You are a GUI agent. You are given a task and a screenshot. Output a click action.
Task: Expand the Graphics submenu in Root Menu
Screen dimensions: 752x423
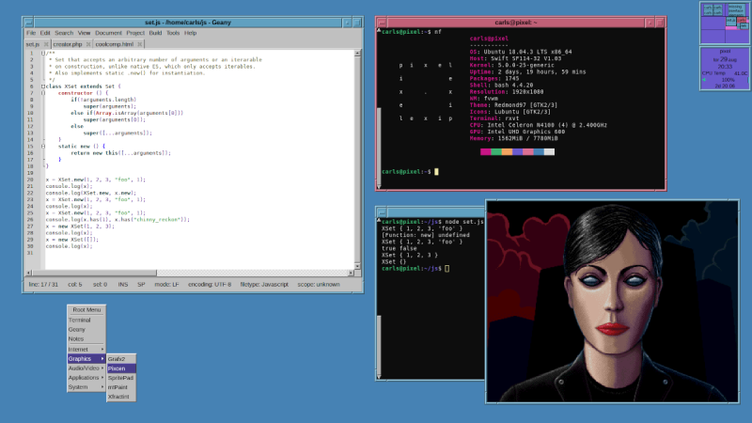pos(86,359)
